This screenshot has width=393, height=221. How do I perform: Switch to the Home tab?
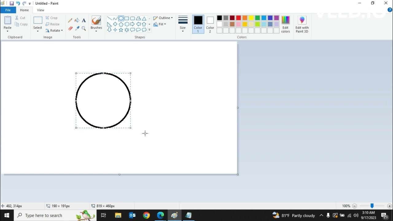24,10
